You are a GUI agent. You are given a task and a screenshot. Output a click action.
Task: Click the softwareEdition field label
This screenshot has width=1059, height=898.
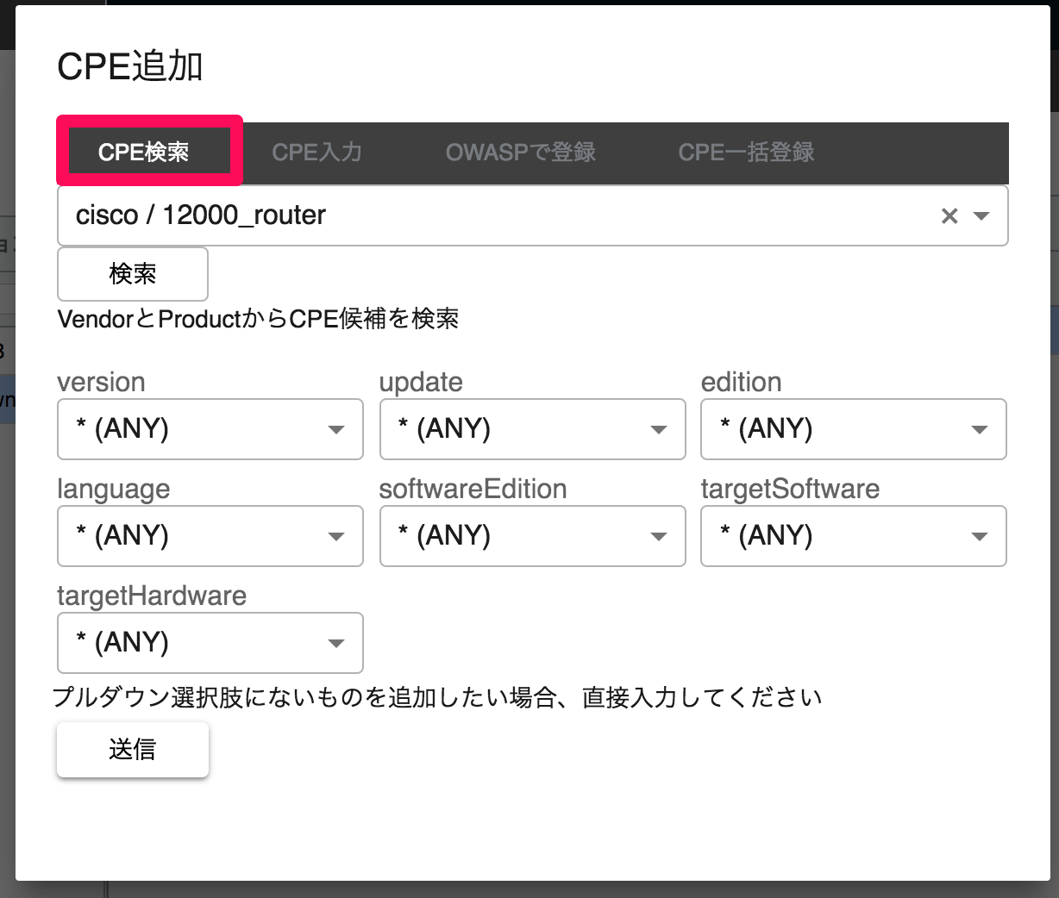click(473, 489)
